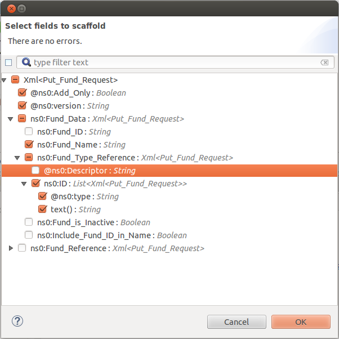Click the search magnifier icon in filter
This screenshot has width=339, height=339.
point(26,62)
